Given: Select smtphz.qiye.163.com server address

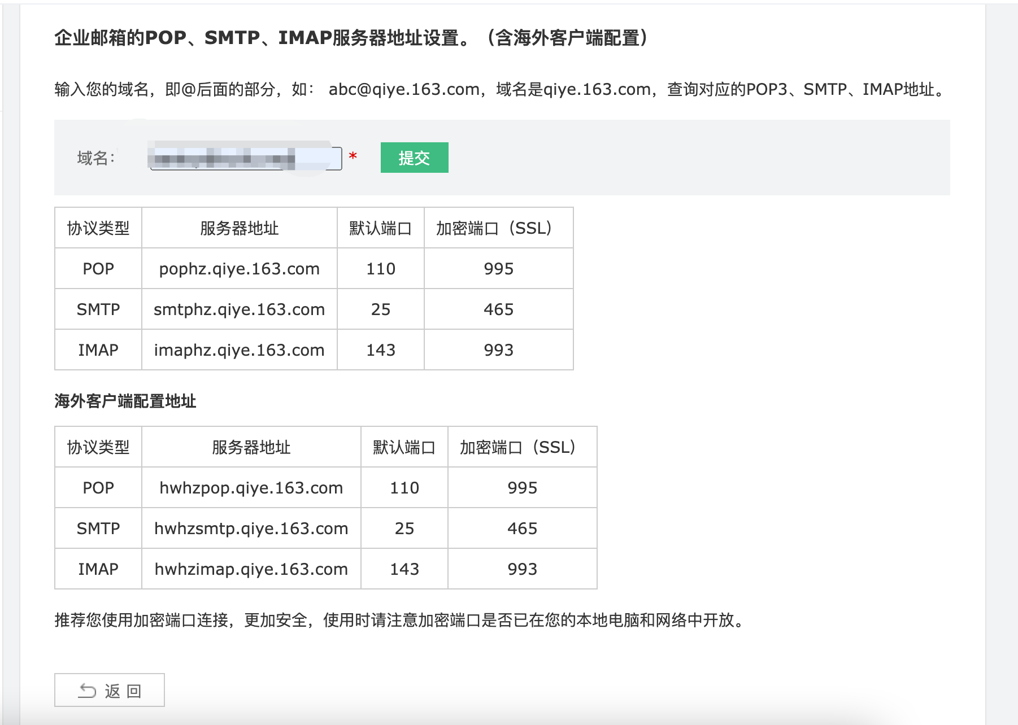Looking at the screenshot, I should pyautogui.click(x=240, y=309).
